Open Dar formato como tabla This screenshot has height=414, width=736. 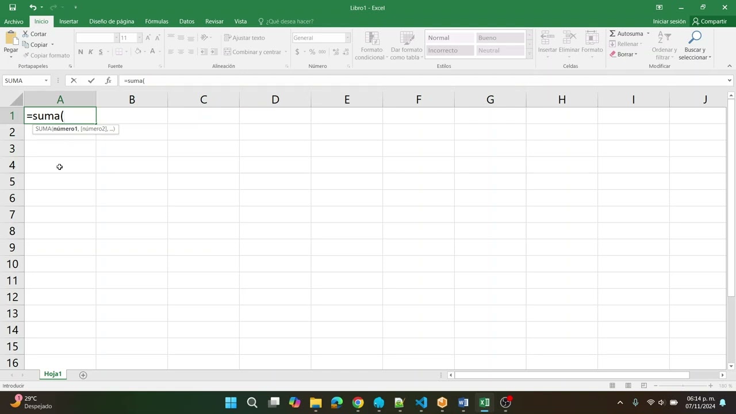click(x=407, y=46)
